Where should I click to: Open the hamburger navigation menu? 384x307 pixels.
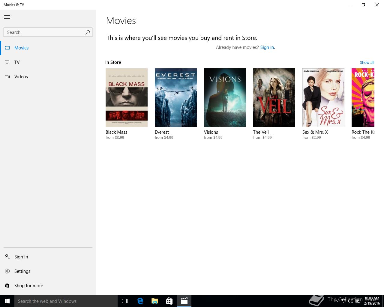(7, 17)
